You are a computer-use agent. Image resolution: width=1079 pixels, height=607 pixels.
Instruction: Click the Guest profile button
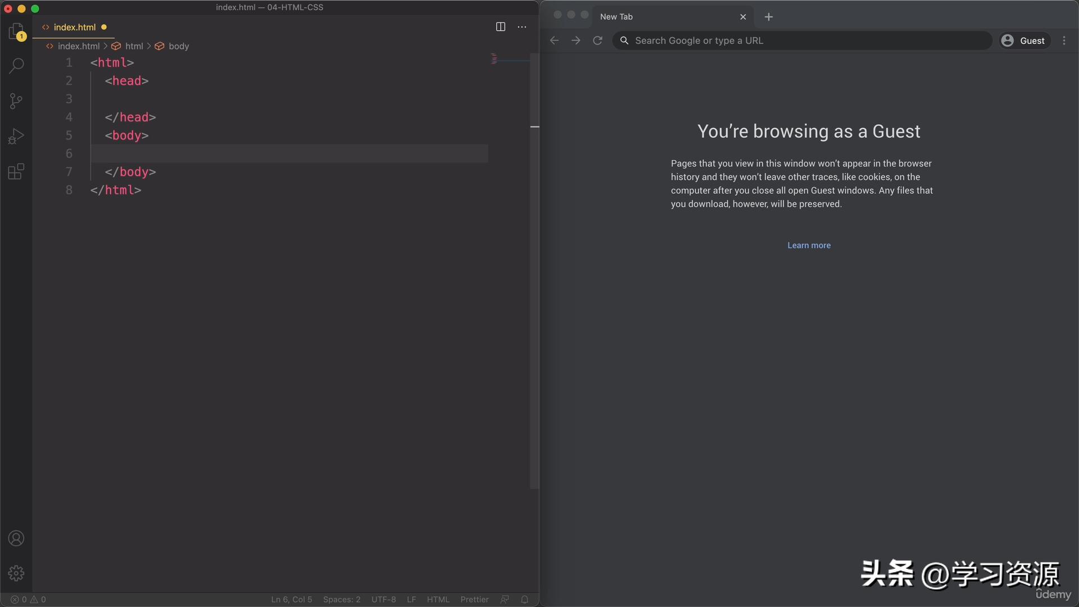(1024, 40)
